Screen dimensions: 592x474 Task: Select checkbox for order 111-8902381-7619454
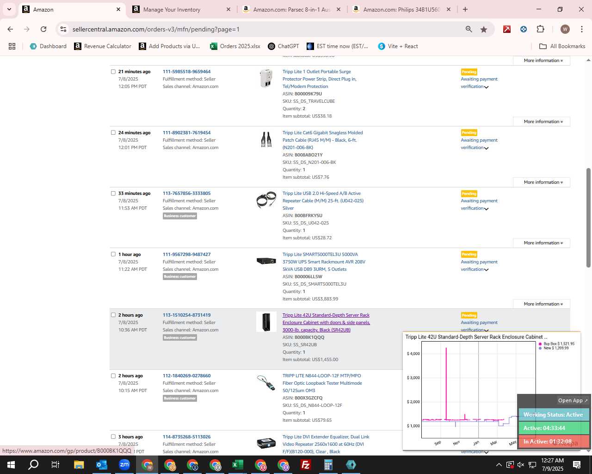[113, 133]
